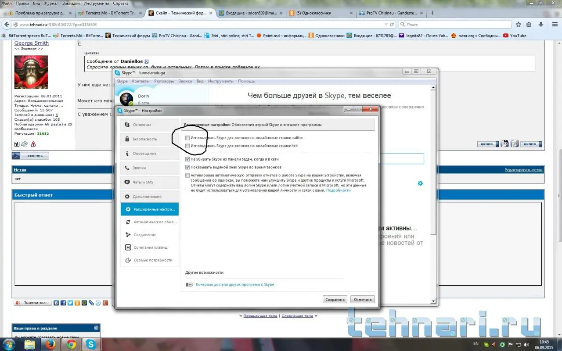Cancel the settings dialog with 'Отменить'
Screen dimensions: 562x351
point(363,300)
